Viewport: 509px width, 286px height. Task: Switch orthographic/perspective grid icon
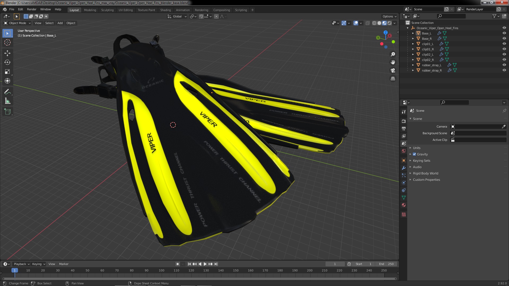pyautogui.click(x=393, y=79)
